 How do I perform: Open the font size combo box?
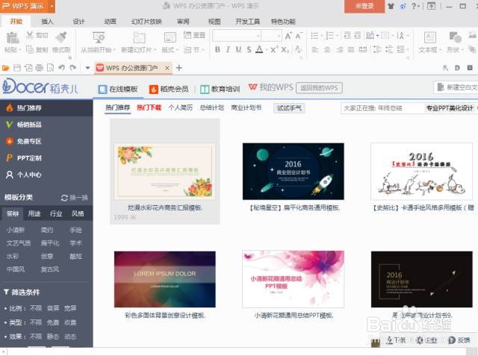coord(271,36)
